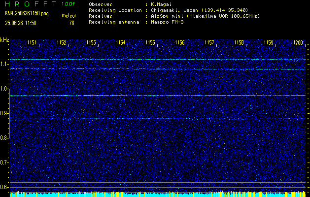Click the observer name K.Nagai
Screen dimensions: 310x197
161,4
